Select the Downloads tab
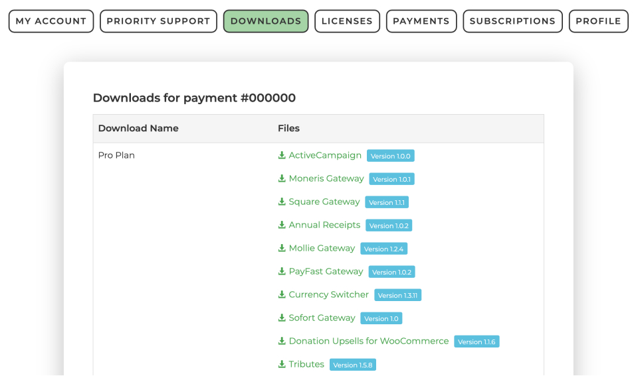 tap(266, 21)
